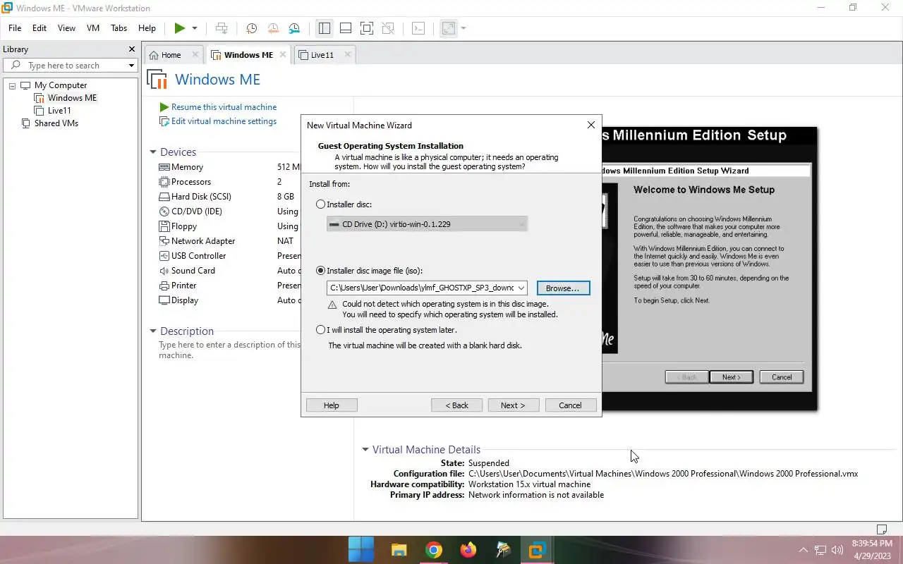Click the Network Adapter device icon
The width and height of the screenshot is (903, 564).
(164, 241)
